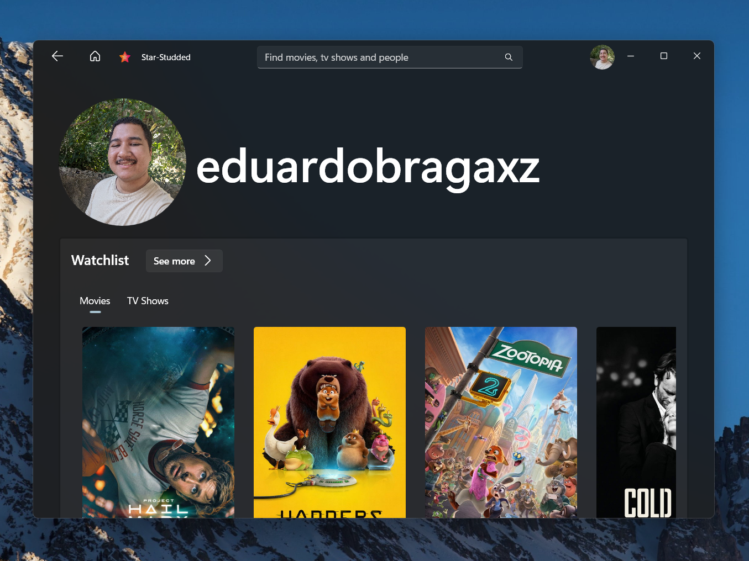Click the large circular profile picture
Image resolution: width=749 pixels, height=561 pixels.
[122, 162]
